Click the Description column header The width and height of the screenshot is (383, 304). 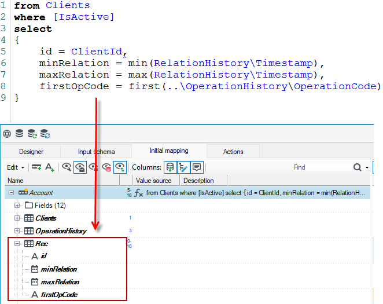point(203,181)
